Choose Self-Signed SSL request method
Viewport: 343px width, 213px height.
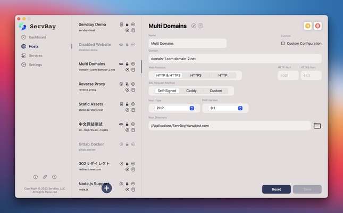pyautogui.click(x=167, y=91)
